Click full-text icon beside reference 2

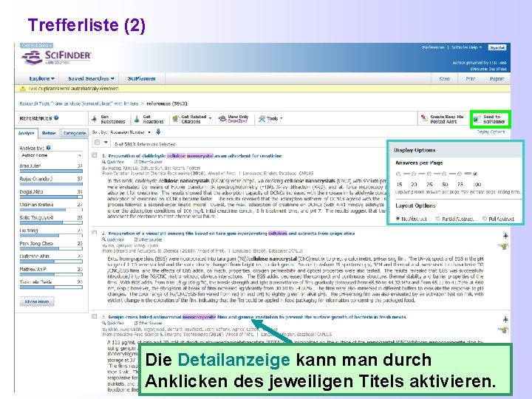[x=504, y=247]
